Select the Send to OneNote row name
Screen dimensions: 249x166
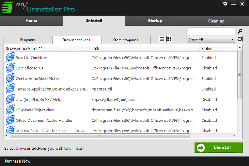coord(31,58)
